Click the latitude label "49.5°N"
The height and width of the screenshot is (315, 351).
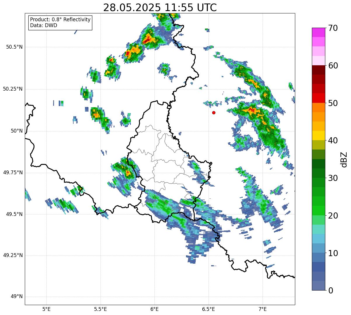pyautogui.click(x=14, y=214)
